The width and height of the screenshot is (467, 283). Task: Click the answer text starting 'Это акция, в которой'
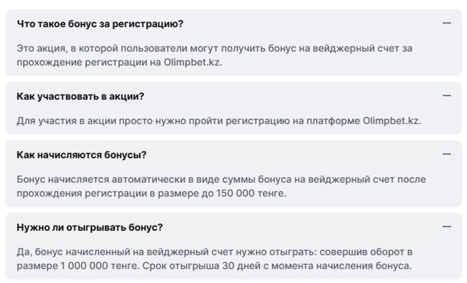pos(214,55)
